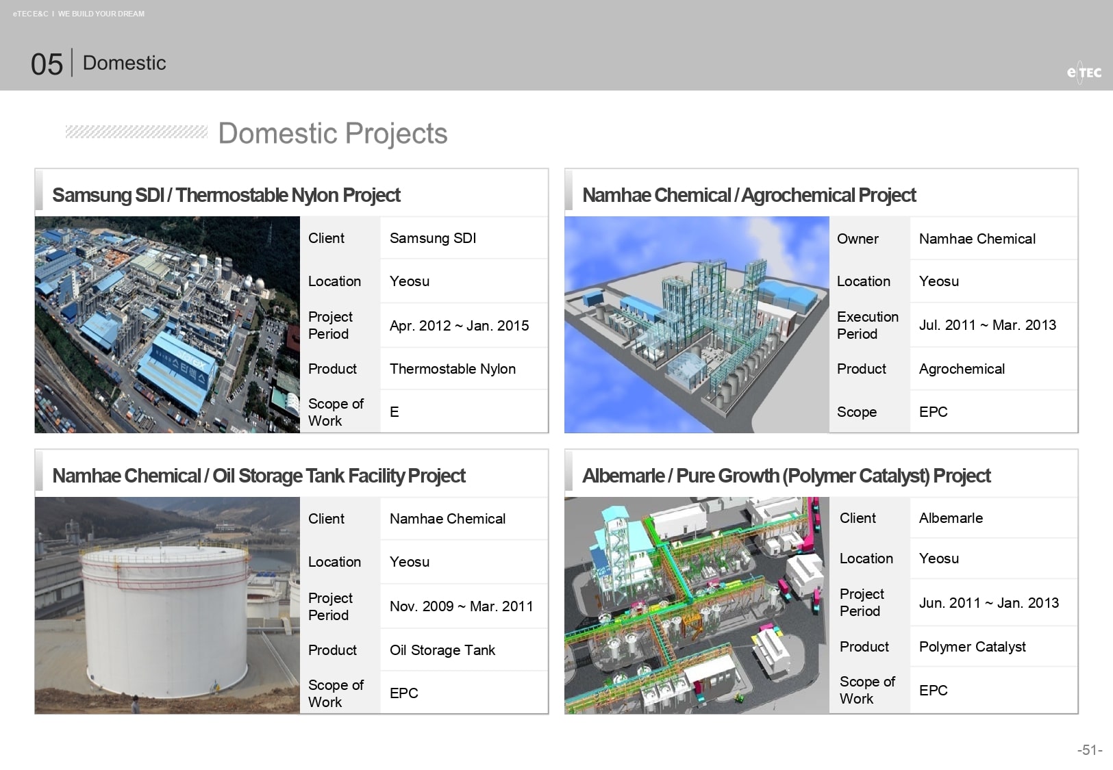Click 'Yeosu' location in Albemarle table
This screenshot has width=1113, height=770.
[x=939, y=559]
